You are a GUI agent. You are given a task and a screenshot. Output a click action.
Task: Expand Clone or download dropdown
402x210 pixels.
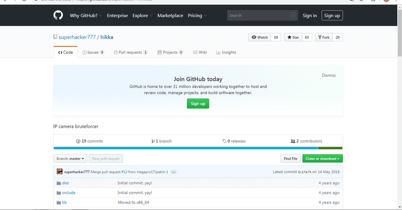coord(322,159)
